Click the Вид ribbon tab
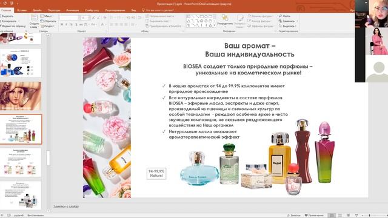This screenshot has width=388, height=218. [133, 10]
